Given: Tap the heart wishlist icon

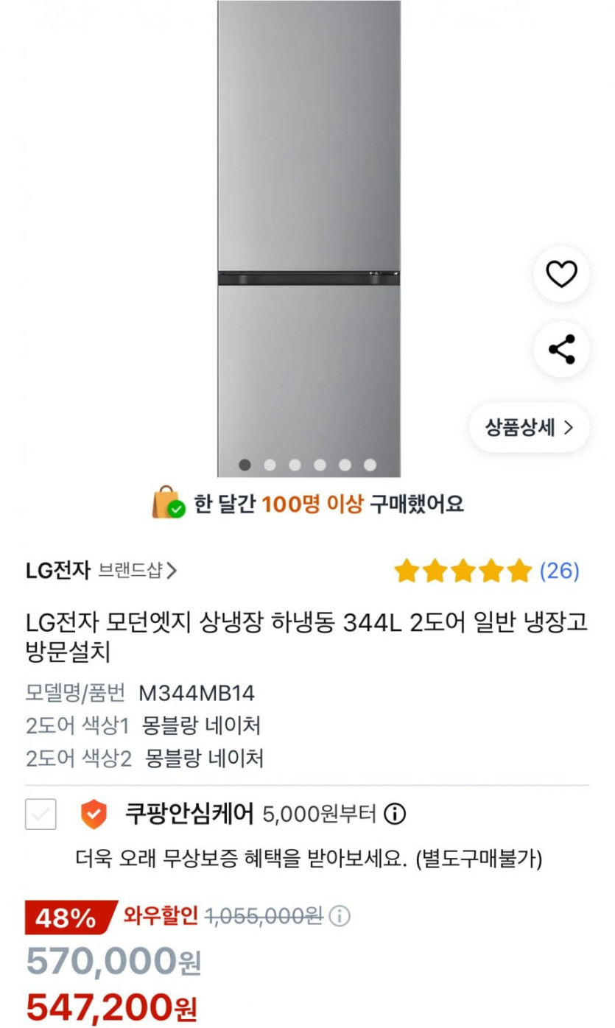Looking at the screenshot, I should (561, 275).
